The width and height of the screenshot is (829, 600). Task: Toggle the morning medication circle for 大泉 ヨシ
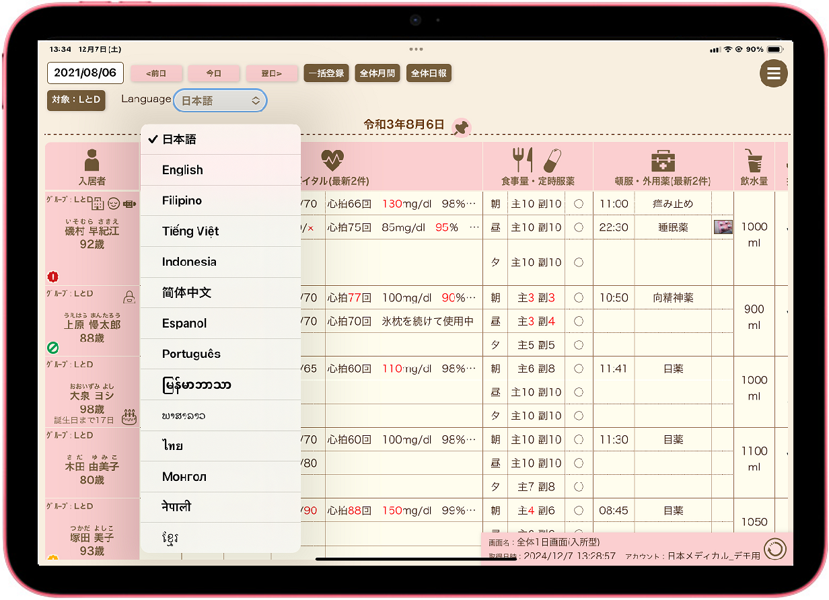[578, 369]
